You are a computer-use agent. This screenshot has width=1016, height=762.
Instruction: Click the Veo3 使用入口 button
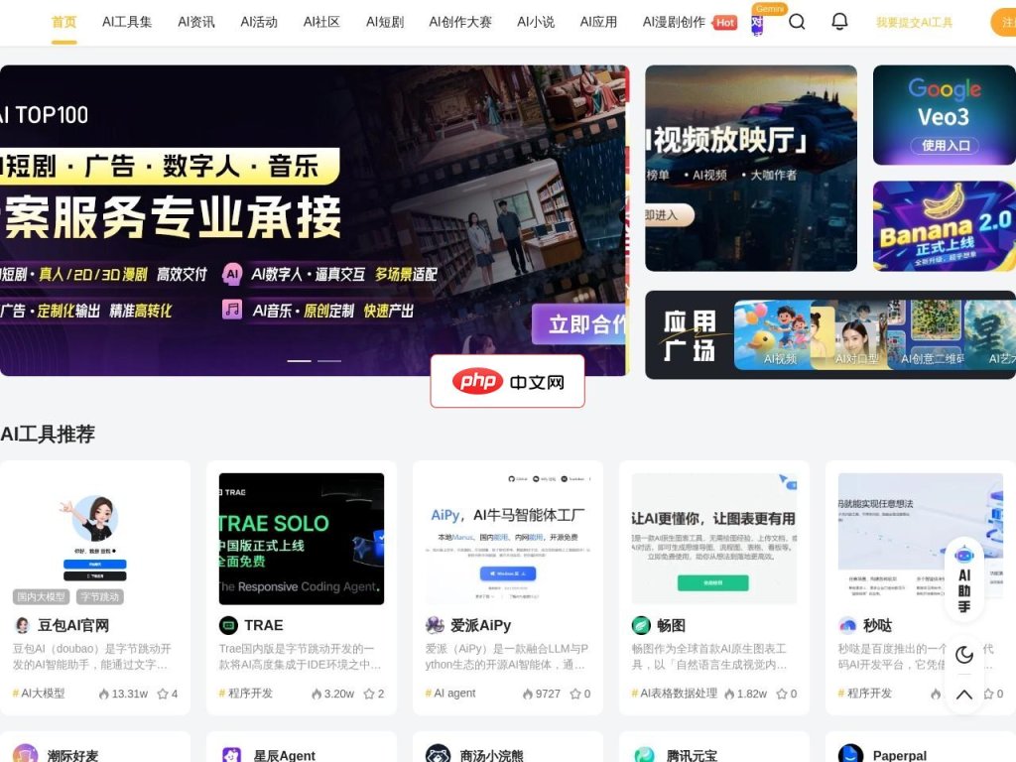click(946, 146)
